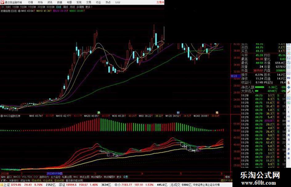
Task: Expand the 更多 periods list
Action: tap(89, 7)
